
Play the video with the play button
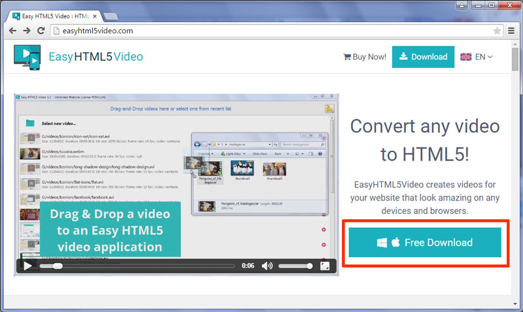click(x=27, y=266)
